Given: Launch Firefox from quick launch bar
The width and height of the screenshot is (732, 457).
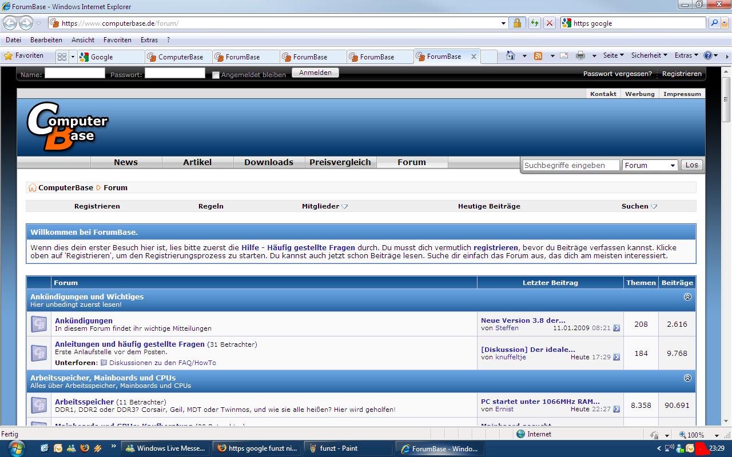Looking at the screenshot, I should tap(85, 448).
